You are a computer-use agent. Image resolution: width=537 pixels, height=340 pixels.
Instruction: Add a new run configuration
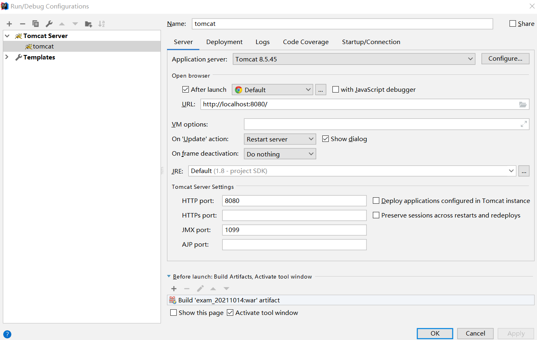coord(9,23)
